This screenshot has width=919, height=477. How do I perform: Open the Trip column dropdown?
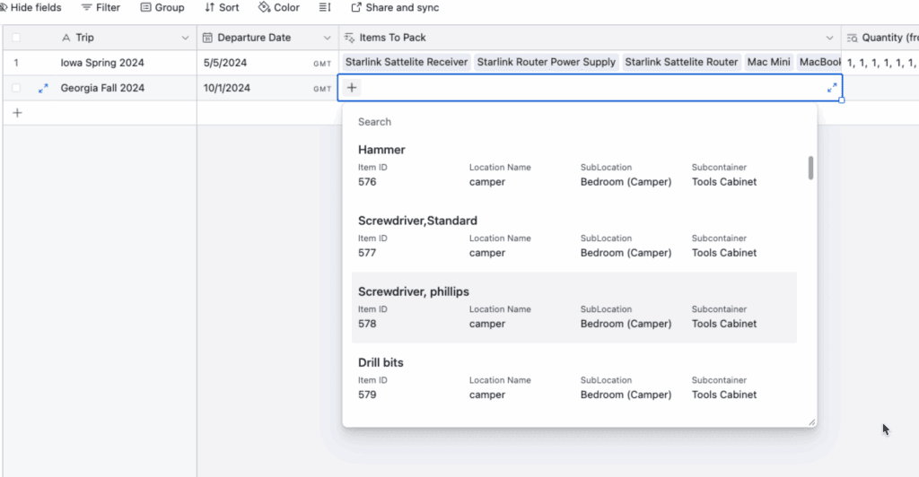[185, 38]
